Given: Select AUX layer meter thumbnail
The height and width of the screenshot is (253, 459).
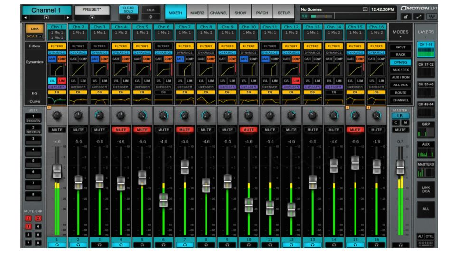Looking at the screenshot, I should (x=426, y=150).
